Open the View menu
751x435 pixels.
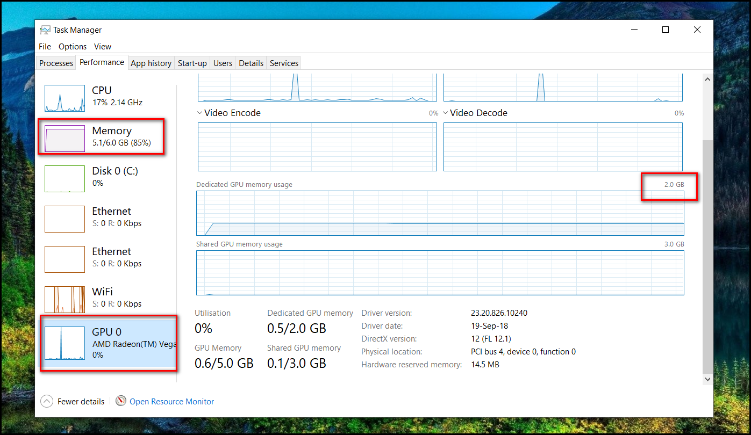[x=103, y=47]
